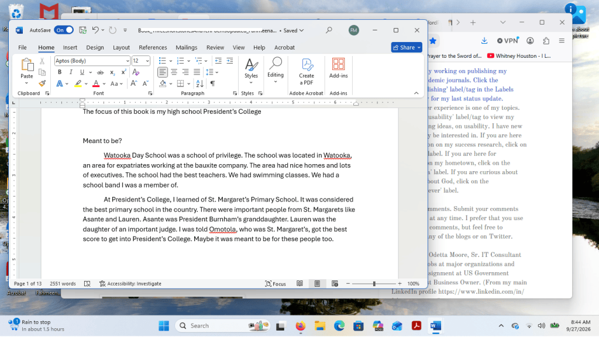
Task: Open Accessibility: Investigate in status bar
Action: click(130, 284)
